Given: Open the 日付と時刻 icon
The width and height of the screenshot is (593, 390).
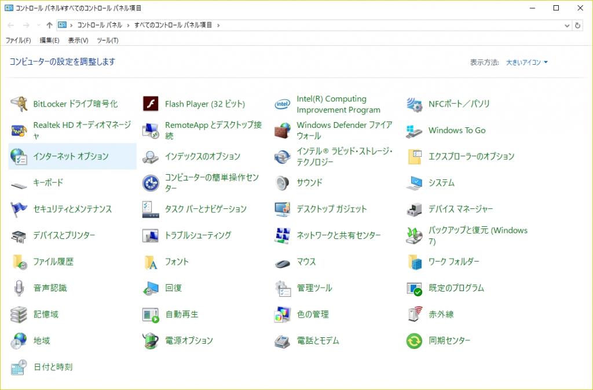Looking at the screenshot, I should point(19,367).
